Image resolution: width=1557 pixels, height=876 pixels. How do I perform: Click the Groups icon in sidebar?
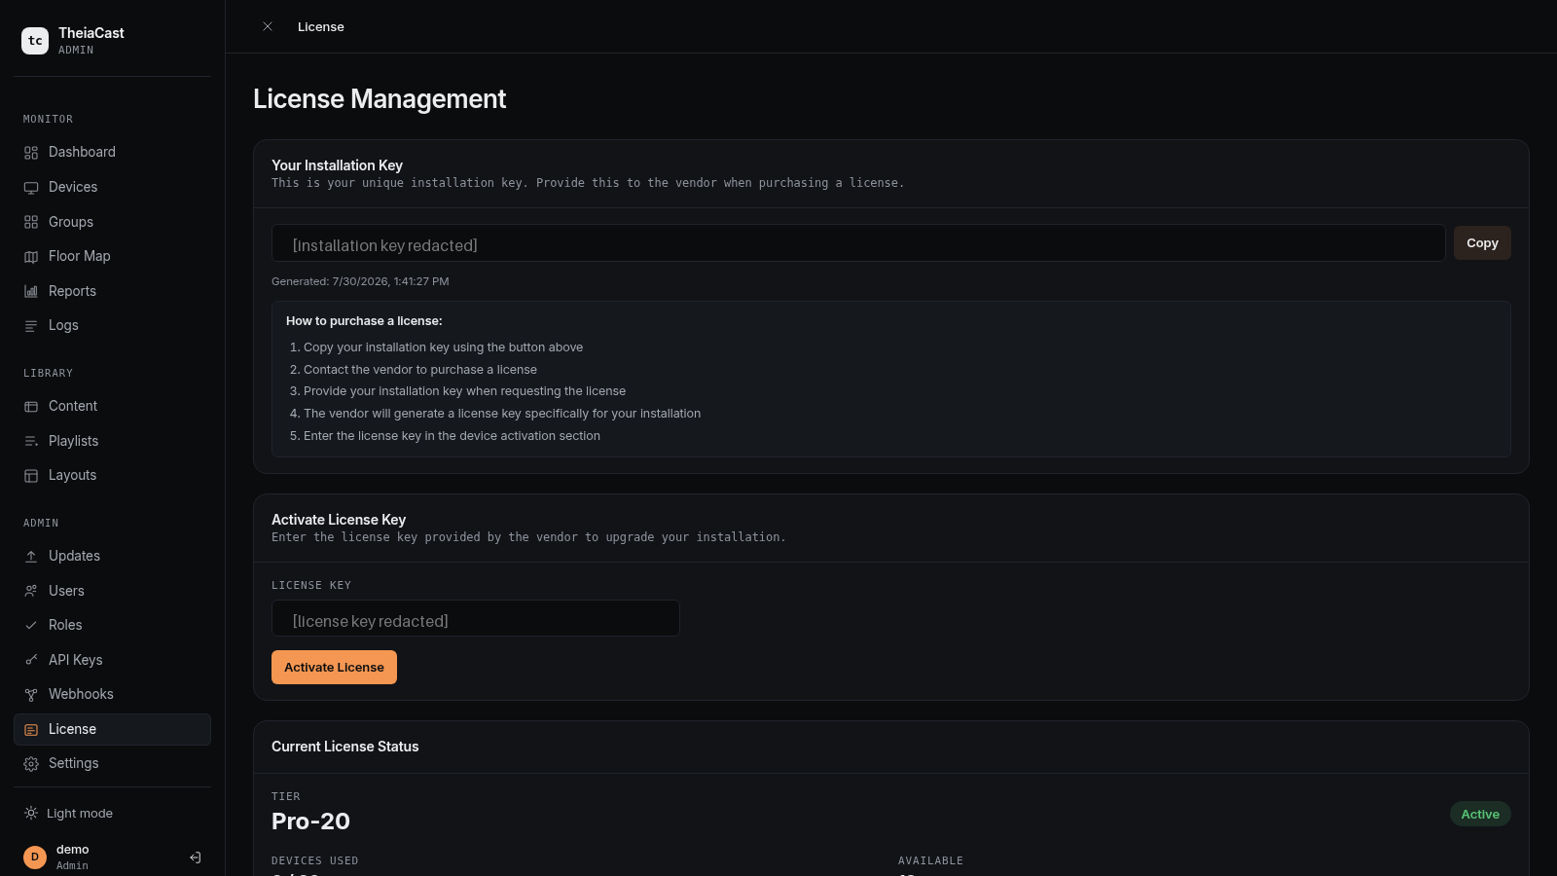click(31, 222)
